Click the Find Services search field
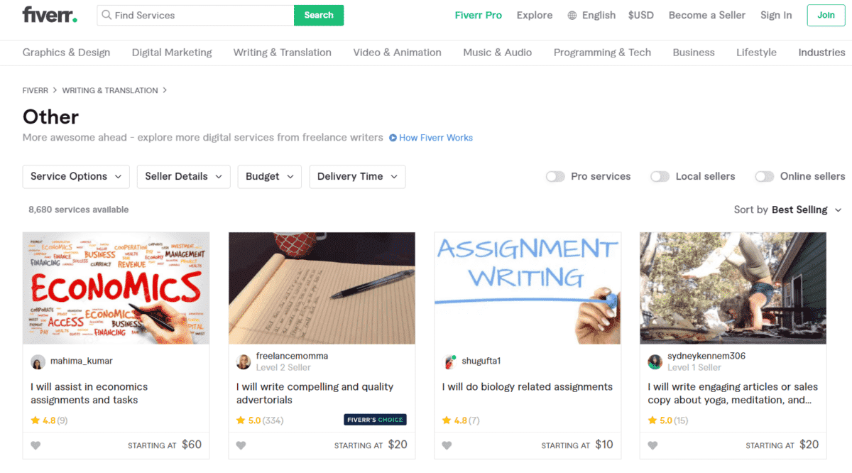 tap(195, 15)
